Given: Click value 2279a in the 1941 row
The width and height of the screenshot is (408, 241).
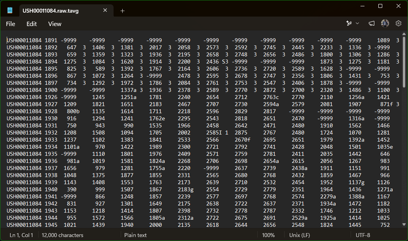Looking at the screenshot, I should coord(328,196).
